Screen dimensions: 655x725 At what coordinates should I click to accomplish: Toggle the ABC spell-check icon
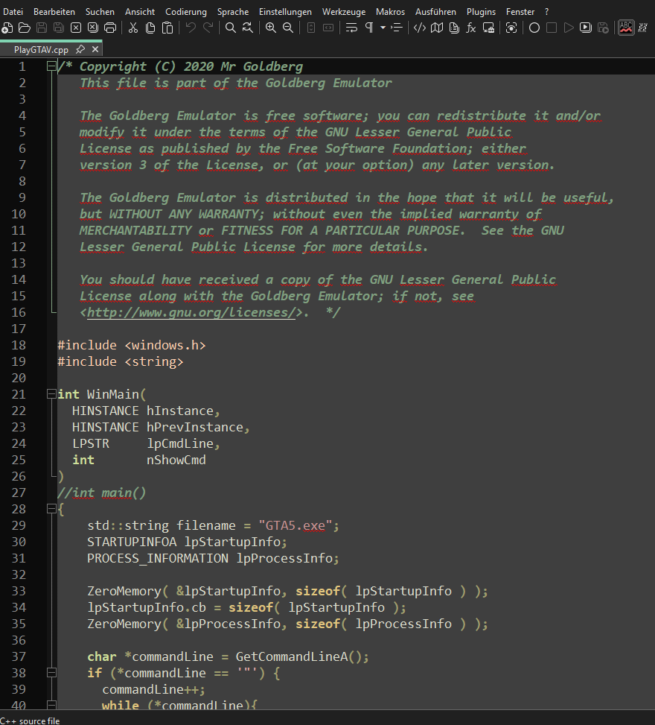tap(626, 28)
